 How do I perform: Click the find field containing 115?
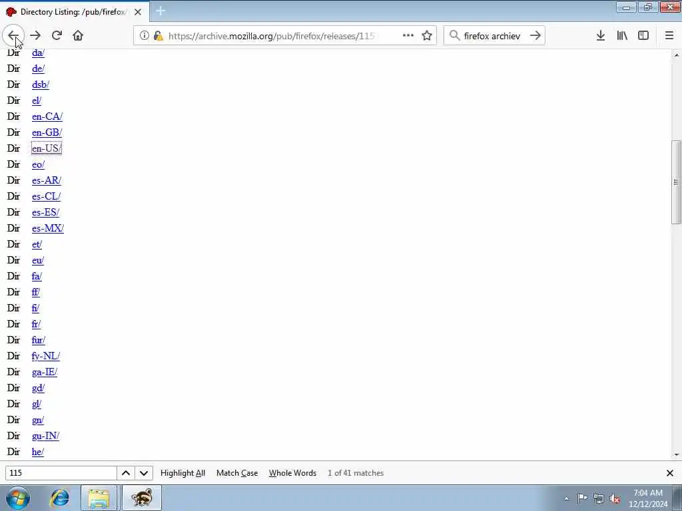(x=61, y=473)
